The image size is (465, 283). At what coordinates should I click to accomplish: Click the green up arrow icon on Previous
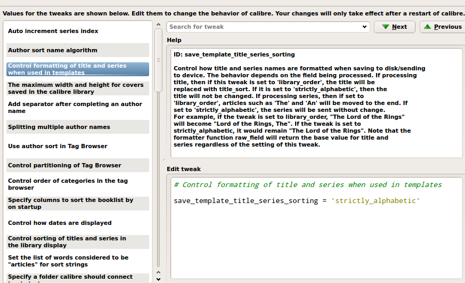[x=427, y=27]
